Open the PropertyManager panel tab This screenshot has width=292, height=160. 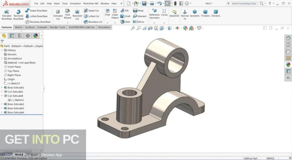12,36
